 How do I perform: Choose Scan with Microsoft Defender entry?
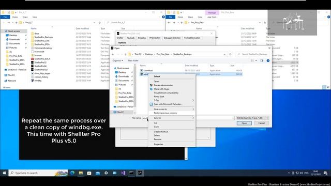[x=168, y=104]
